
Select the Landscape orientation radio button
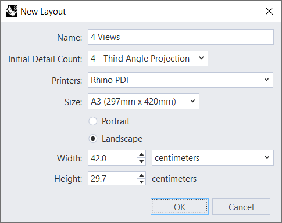[x=93, y=139]
